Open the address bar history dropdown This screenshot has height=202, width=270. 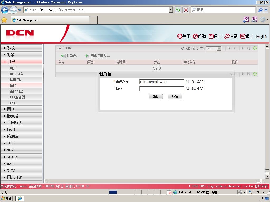click(x=171, y=10)
